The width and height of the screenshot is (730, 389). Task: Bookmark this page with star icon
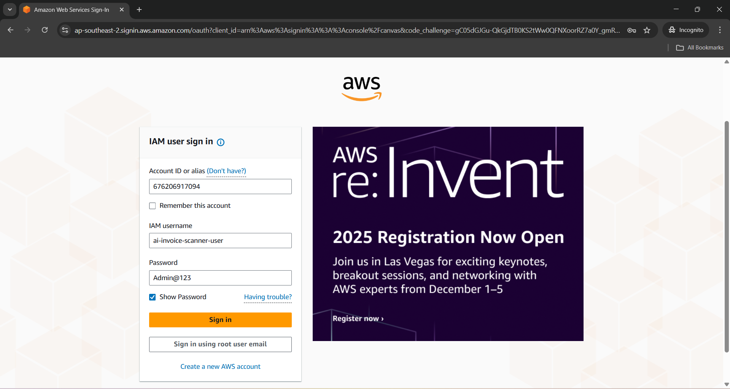coord(647,30)
